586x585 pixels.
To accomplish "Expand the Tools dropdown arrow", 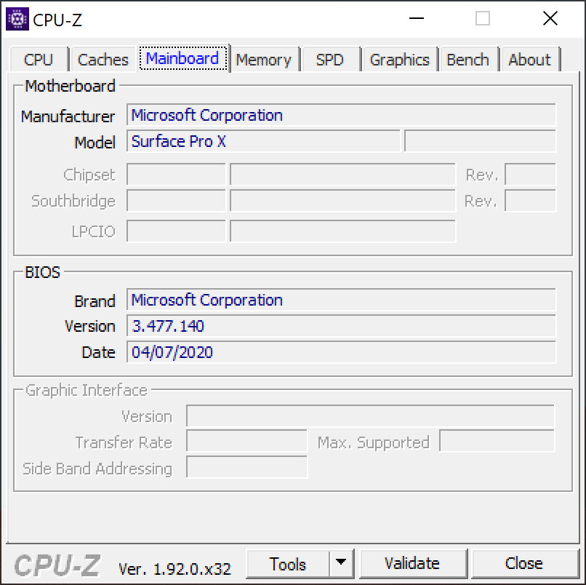I will [341, 564].
